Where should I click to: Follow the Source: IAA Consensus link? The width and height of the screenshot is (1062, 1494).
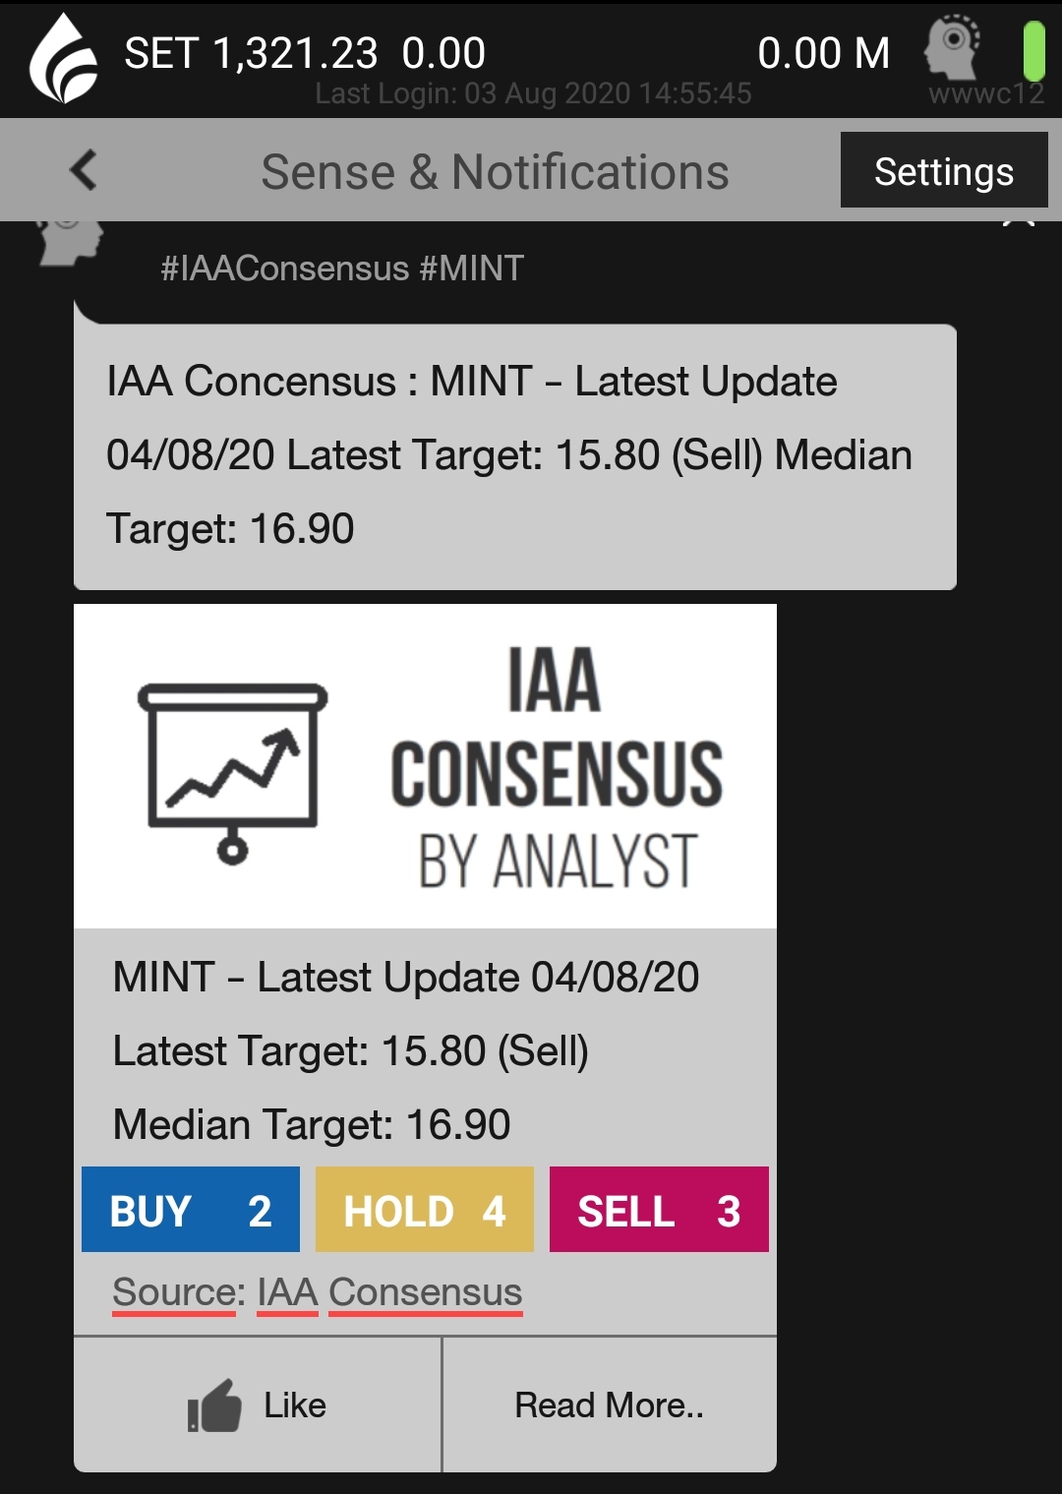(x=317, y=1292)
